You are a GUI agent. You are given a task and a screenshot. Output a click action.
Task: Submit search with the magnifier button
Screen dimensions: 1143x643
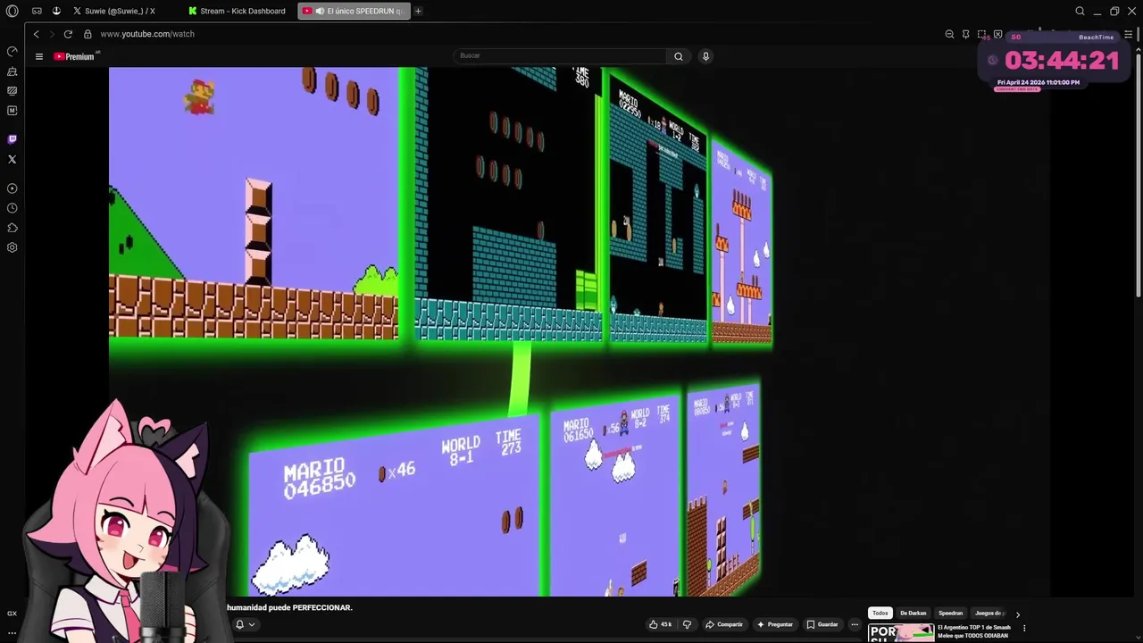(x=679, y=56)
